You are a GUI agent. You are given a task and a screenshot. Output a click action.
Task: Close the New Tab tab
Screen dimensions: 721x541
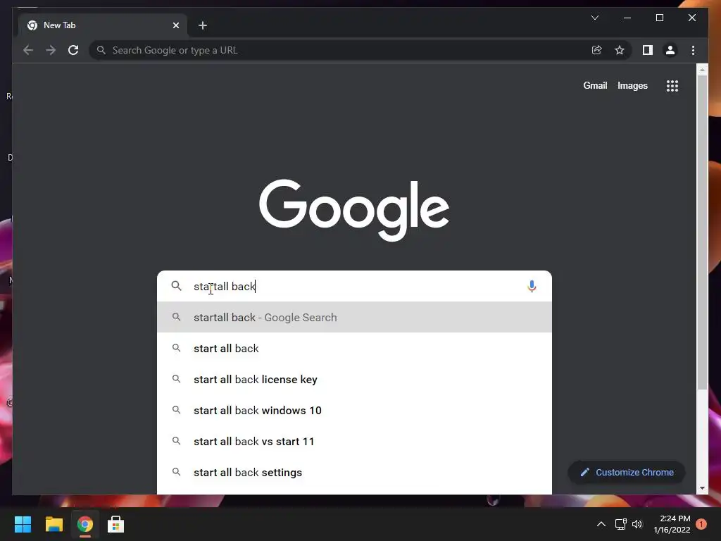(175, 25)
